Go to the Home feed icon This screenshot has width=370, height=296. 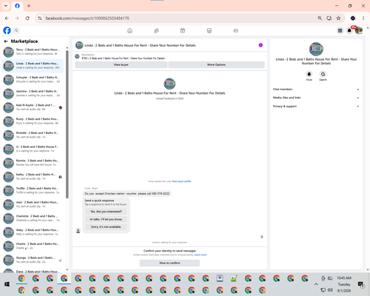(129, 30)
